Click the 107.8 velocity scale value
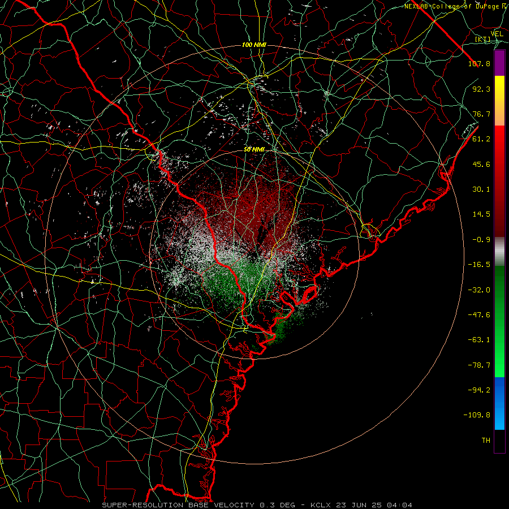This screenshot has height=509, width=509. pos(479,63)
